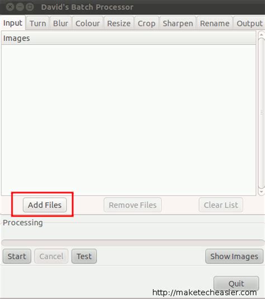The image size is (265, 299).
Task: Click the Cancel button
Action: [51, 257]
